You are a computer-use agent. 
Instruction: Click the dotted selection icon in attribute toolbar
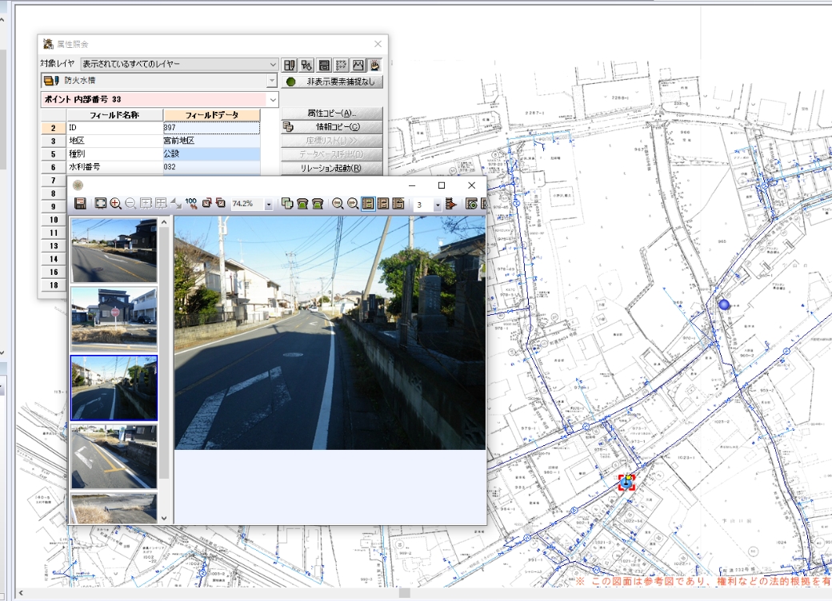[x=341, y=65]
